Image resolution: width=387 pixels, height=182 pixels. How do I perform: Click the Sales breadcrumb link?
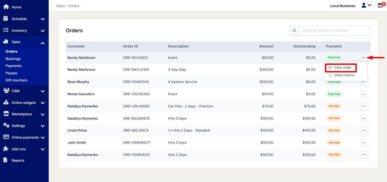[60, 6]
